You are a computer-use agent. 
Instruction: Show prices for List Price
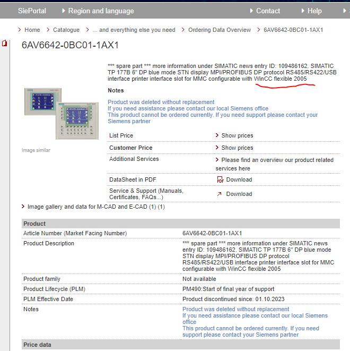click(x=237, y=135)
